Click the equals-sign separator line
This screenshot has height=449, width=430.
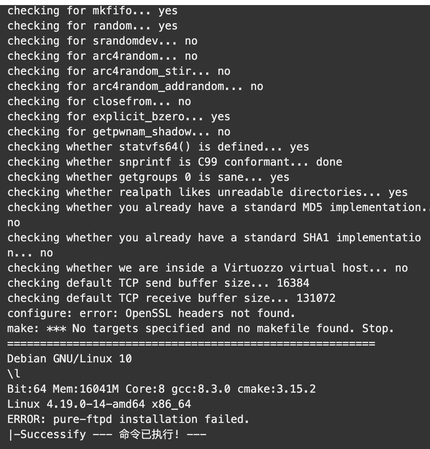pyautogui.click(x=191, y=343)
